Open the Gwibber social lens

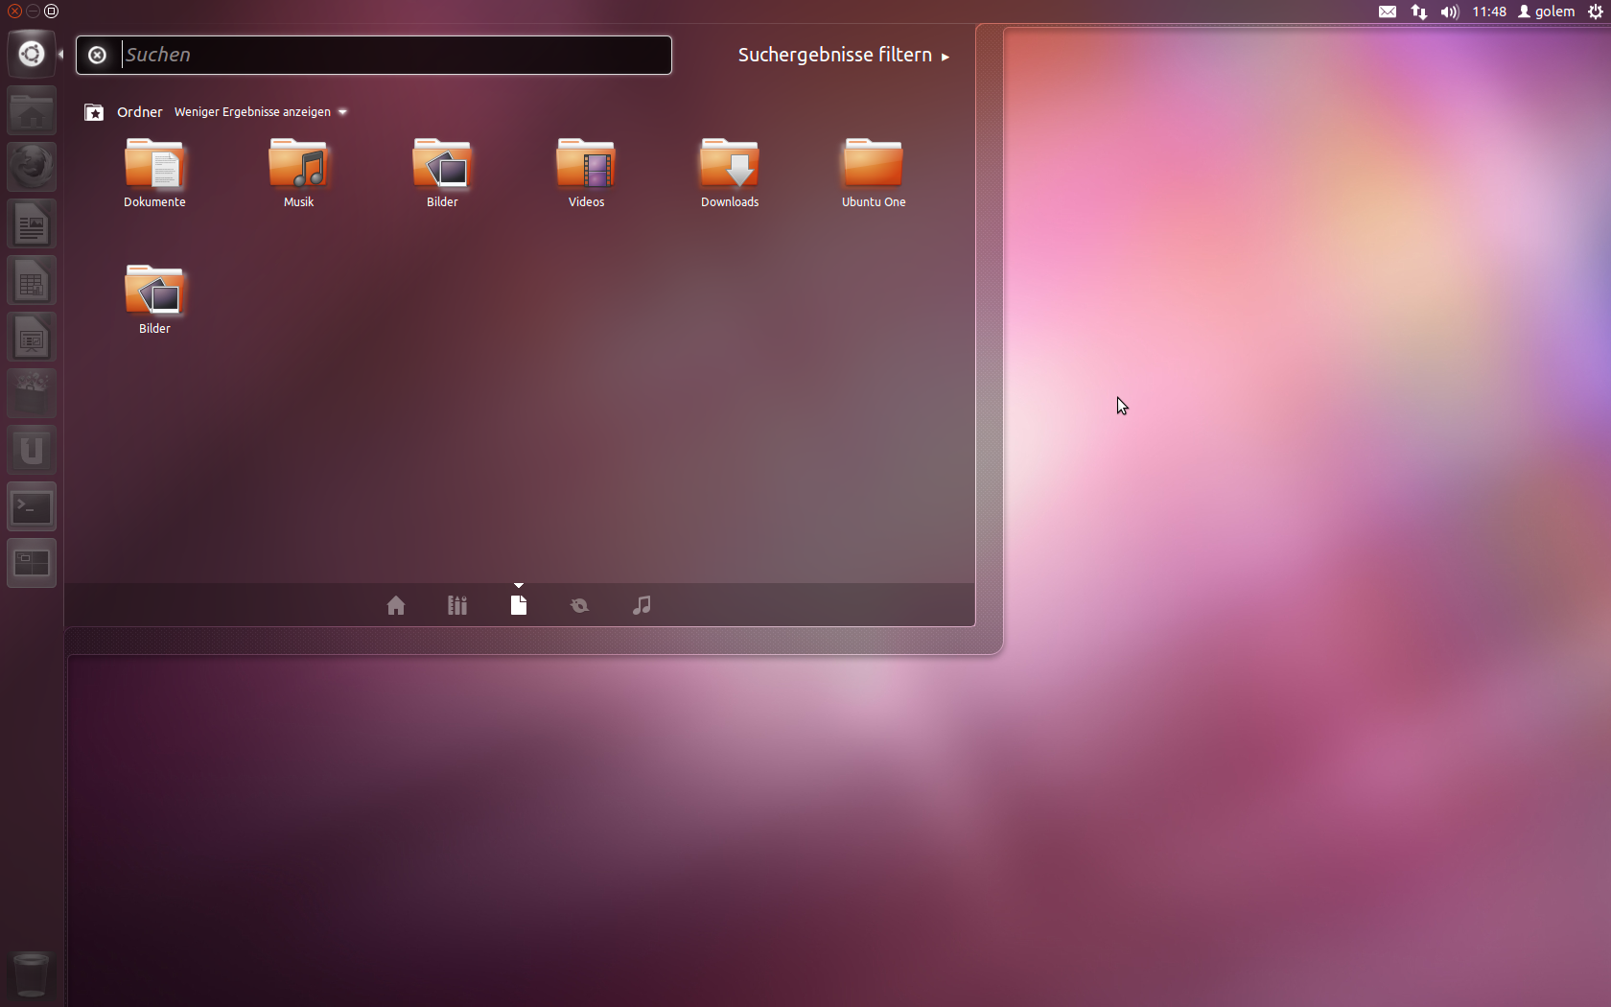click(x=579, y=604)
